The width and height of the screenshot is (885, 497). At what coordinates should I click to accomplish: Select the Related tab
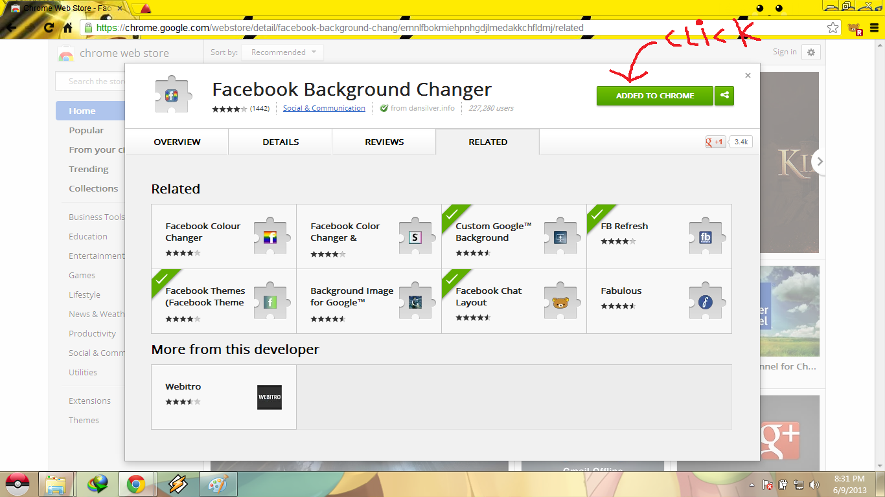(x=488, y=142)
